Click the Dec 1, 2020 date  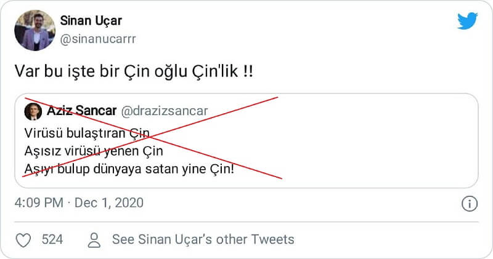(x=108, y=203)
